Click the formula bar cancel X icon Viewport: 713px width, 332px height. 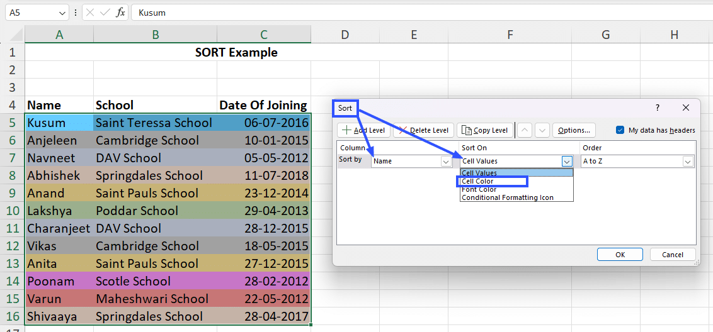pos(90,13)
